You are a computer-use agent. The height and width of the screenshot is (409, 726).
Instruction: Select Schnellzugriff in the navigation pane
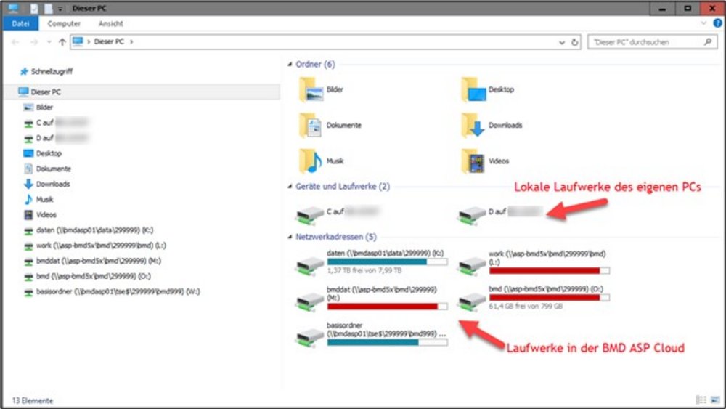[x=51, y=72]
